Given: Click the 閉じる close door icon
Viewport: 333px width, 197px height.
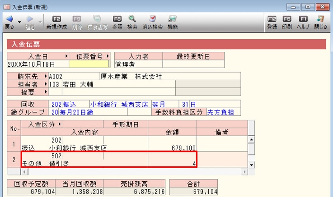Looking at the screenshot, I should (x=320, y=19).
